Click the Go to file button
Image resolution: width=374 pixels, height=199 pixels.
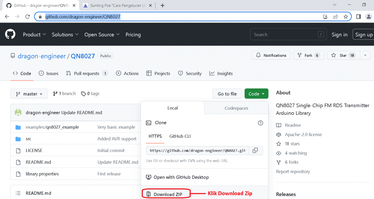[x=227, y=94]
